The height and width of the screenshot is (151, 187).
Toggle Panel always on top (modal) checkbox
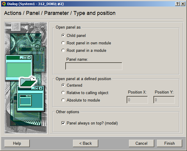coord(63,123)
